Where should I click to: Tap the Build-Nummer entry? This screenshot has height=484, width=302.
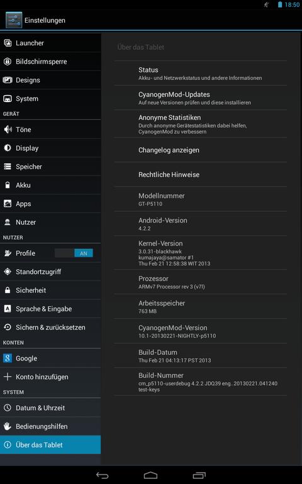pos(200,382)
